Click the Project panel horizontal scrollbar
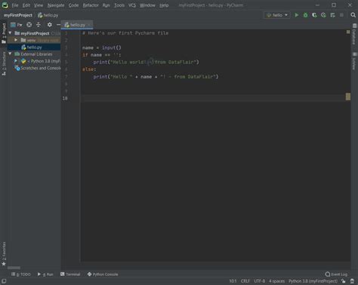Viewport: 358px width, 285px height. tap(14, 268)
